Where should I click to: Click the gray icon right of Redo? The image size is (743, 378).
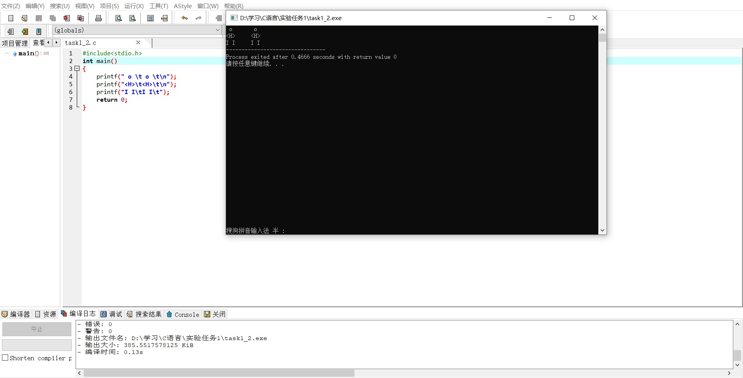[219, 18]
